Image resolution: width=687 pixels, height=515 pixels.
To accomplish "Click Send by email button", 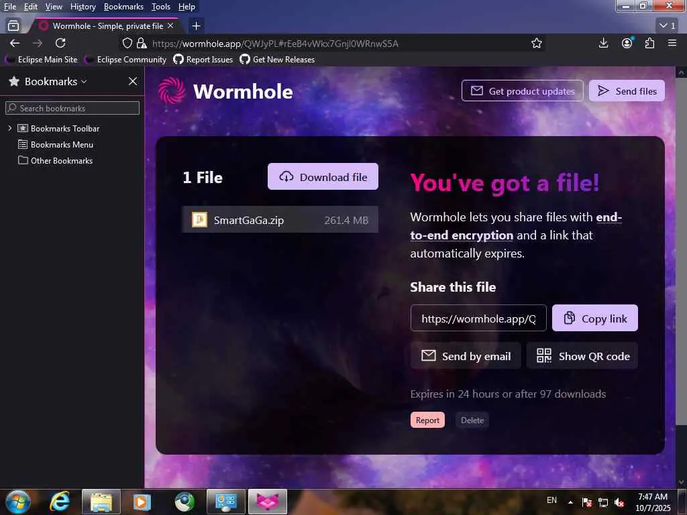I will pyautogui.click(x=466, y=356).
